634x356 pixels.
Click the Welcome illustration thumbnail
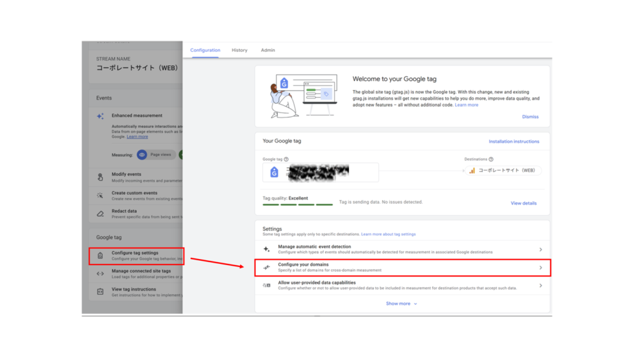pos(303,96)
